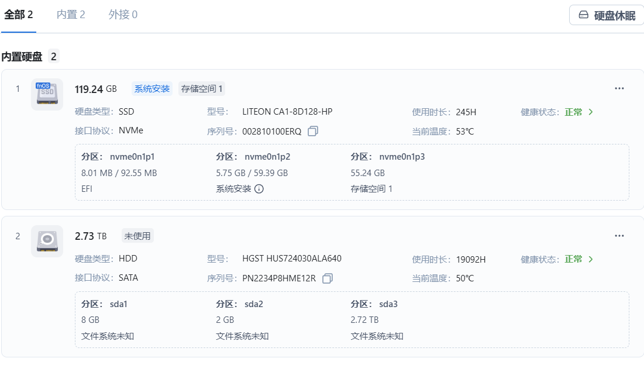Select model text LITEON CA1-8D128-HP
644x365 pixels.
coord(288,112)
